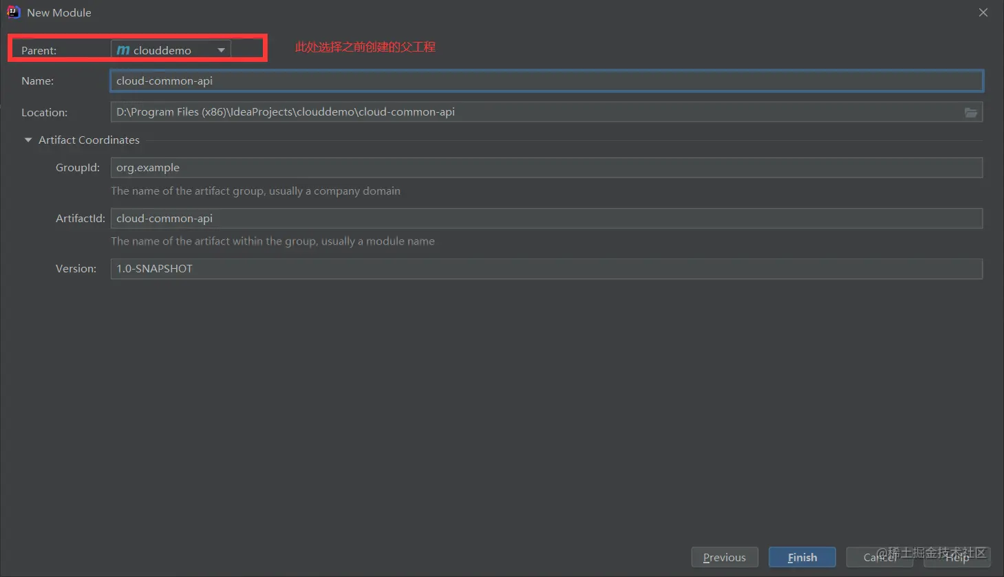Collapse the Artifact Coordinates section

click(x=28, y=140)
